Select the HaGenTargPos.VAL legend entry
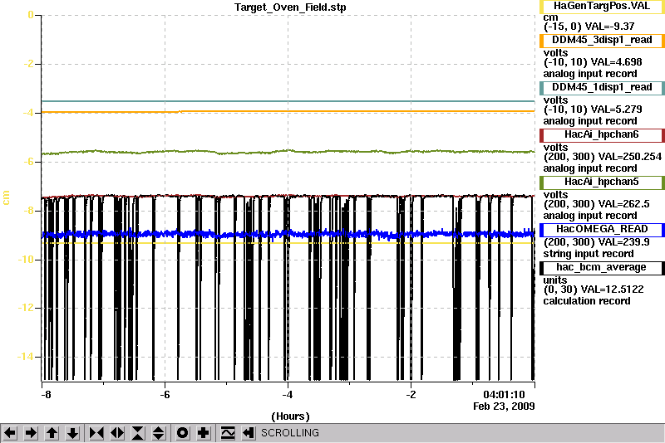The image size is (665, 443). [601, 7]
